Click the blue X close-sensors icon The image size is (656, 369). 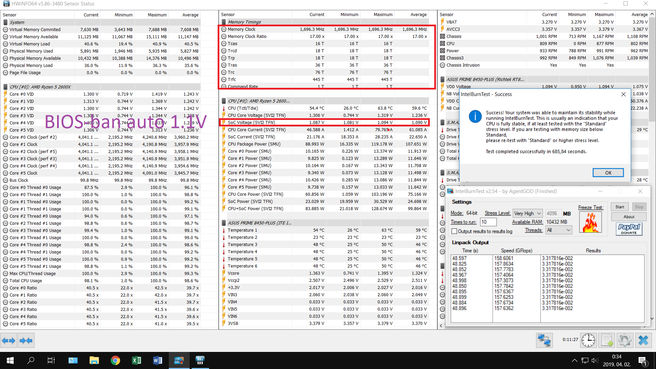[643, 340]
